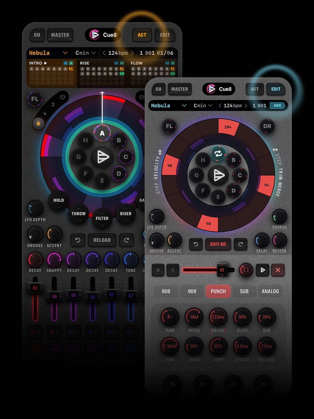Select the PUNCH kick model tab
This screenshot has width=314, height=419.
218,291
